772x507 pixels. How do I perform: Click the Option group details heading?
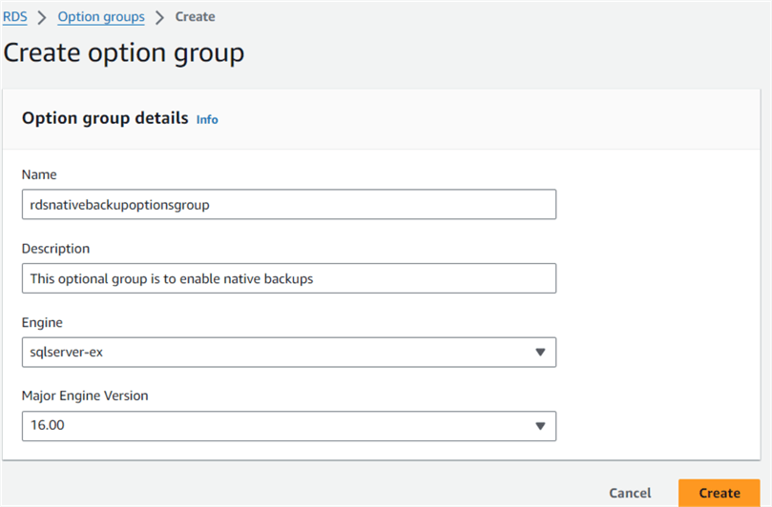pyautogui.click(x=105, y=118)
